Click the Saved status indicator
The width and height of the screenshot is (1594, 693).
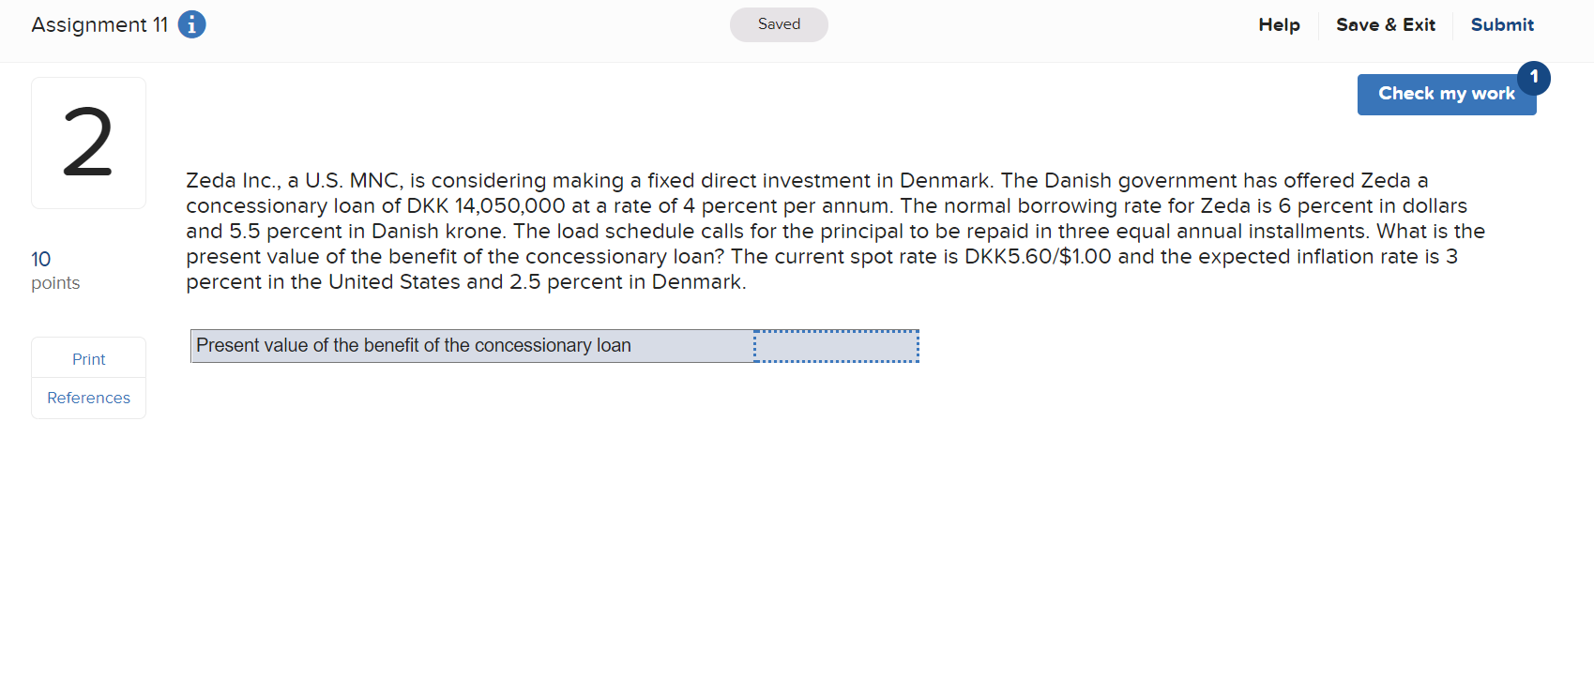(x=779, y=24)
